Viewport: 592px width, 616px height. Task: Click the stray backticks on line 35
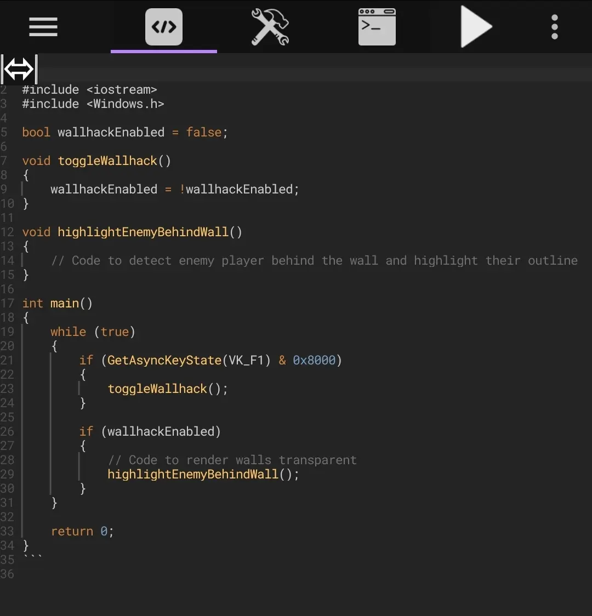(32, 557)
